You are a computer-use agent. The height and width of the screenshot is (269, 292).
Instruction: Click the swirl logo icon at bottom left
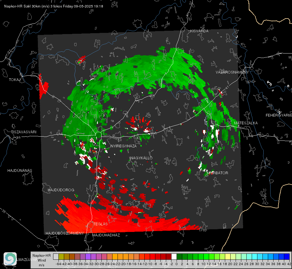pyautogui.click(x=10, y=259)
